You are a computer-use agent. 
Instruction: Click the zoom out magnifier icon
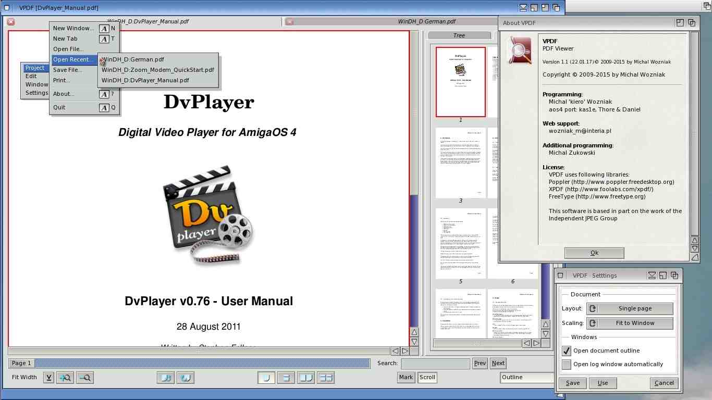pos(85,378)
